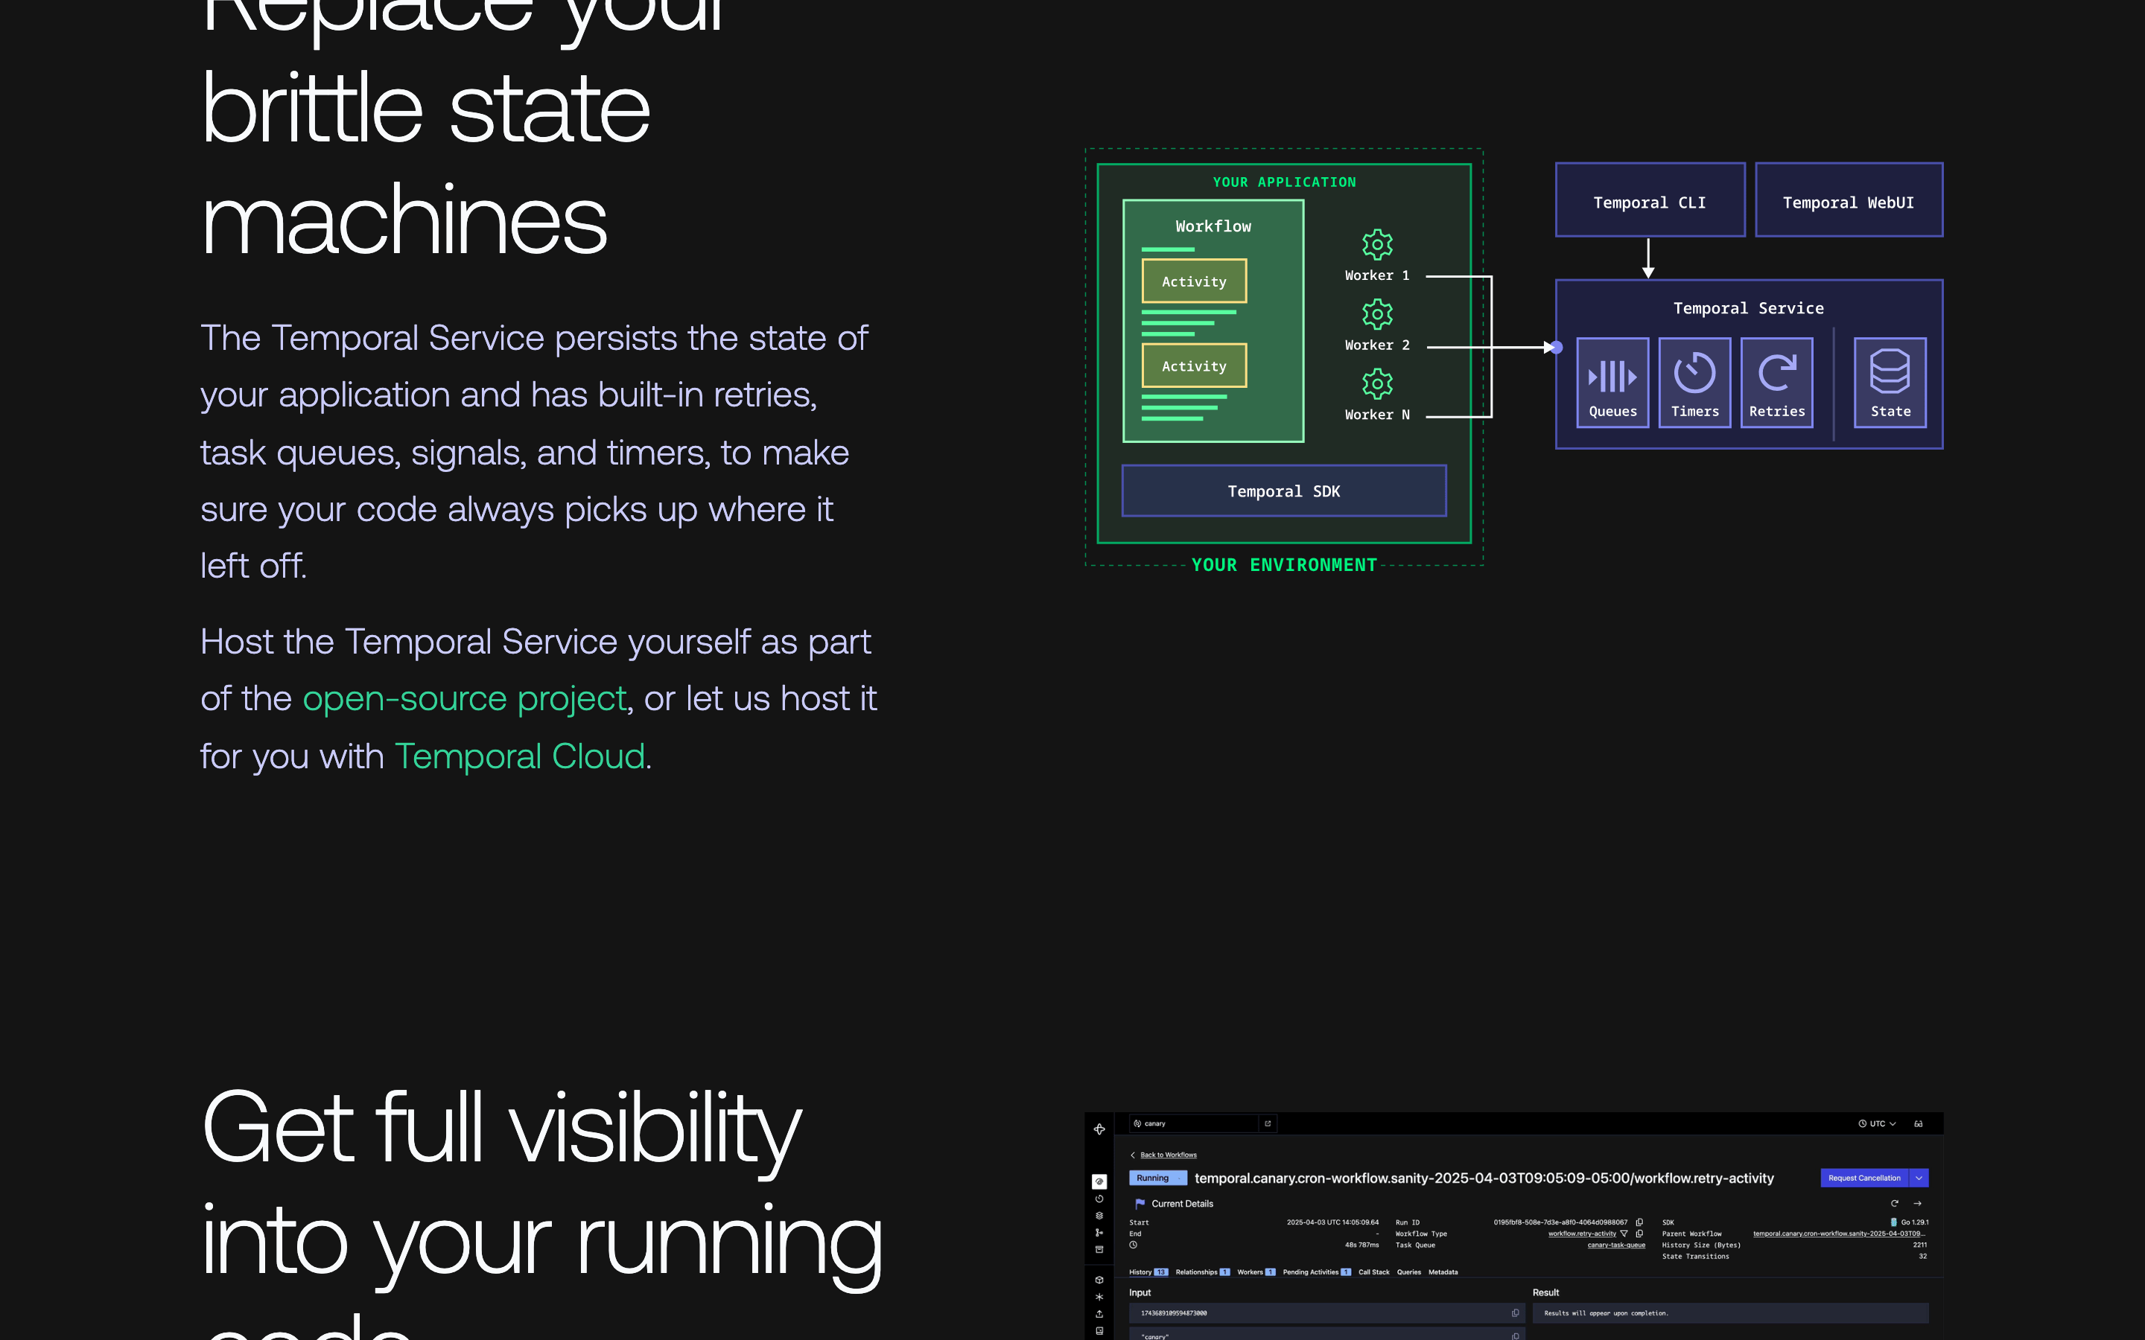This screenshot has width=2145, height=1340.
Task: Select the Temporal CLI box
Action: pyautogui.click(x=1650, y=200)
